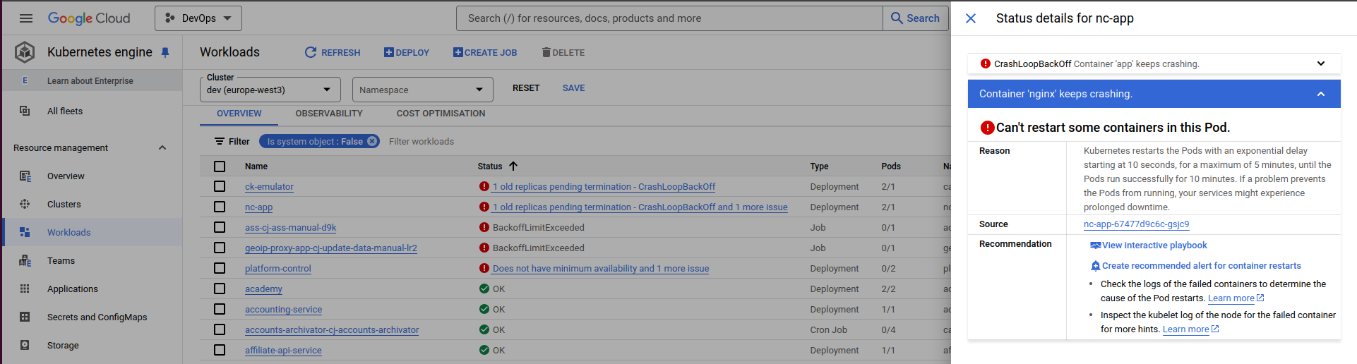Click the Refresh workloads icon
The height and width of the screenshot is (364, 1357).
coord(311,52)
